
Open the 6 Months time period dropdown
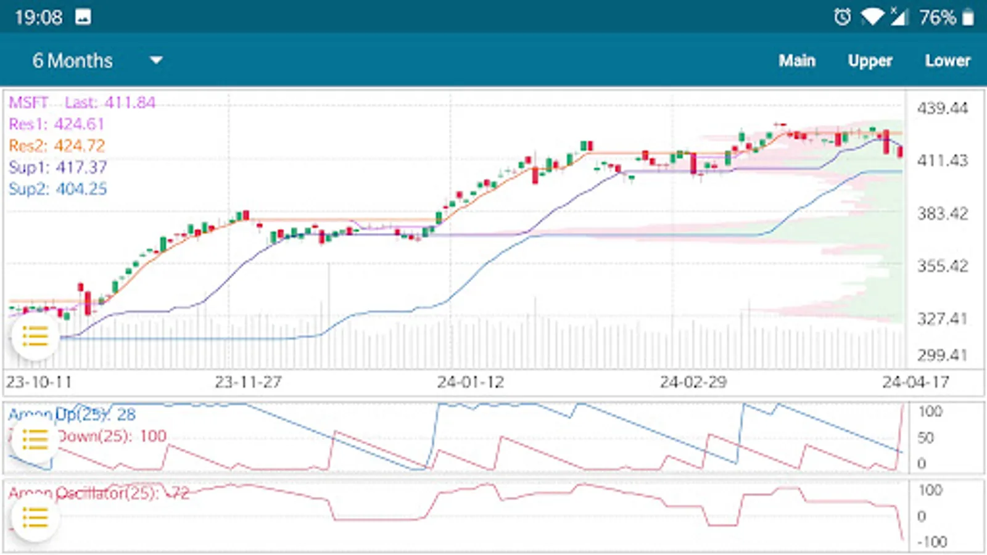[x=73, y=60]
